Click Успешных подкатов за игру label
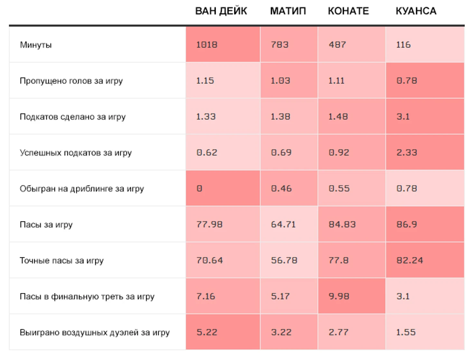This screenshot has width=470, height=358. pos(76,153)
